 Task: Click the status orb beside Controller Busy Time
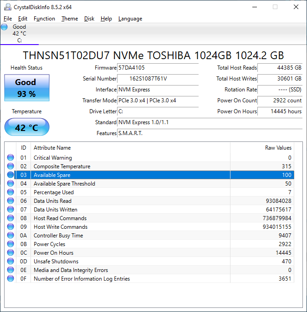click(10, 236)
